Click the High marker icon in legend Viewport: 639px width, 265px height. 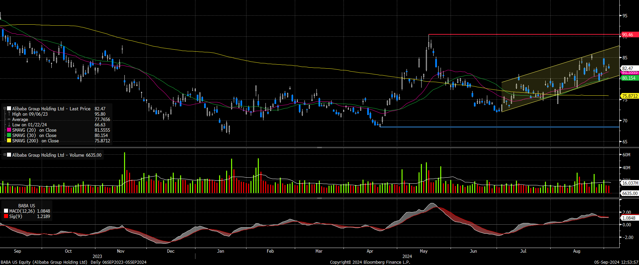coord(9,114)
